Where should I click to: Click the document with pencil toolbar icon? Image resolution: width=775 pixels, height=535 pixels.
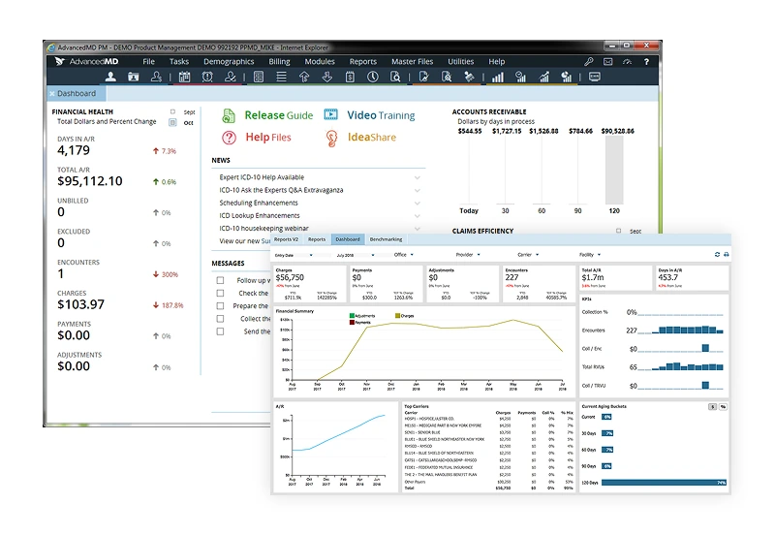(x=424, y=77)
